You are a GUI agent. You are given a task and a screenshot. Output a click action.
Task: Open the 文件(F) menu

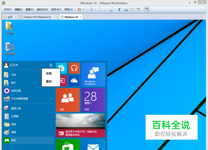7,10
